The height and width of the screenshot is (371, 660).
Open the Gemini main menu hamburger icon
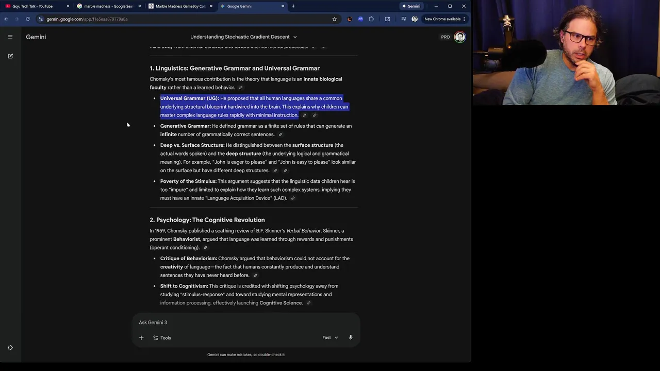[x=10, y=37]
